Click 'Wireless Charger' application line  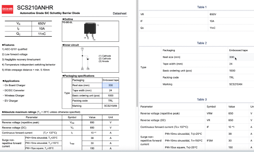click(x=14, y=95)
